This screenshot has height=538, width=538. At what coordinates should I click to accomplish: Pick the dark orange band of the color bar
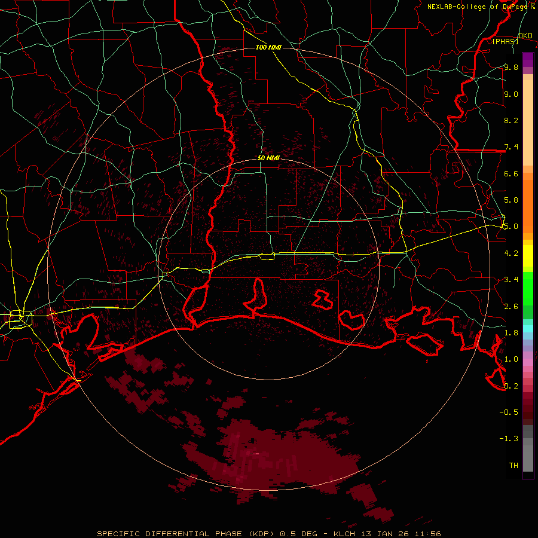(528, 206)
